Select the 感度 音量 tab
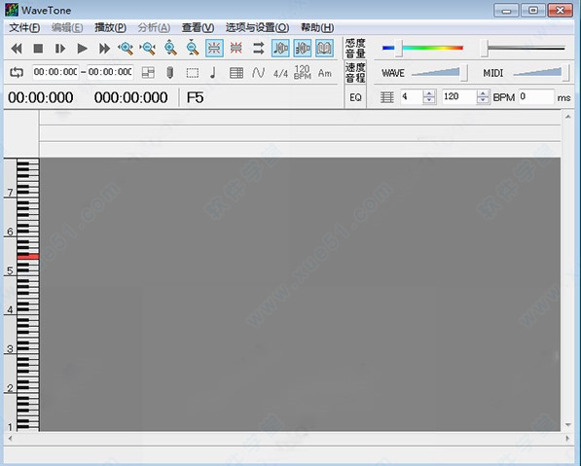 pos(355,48)
